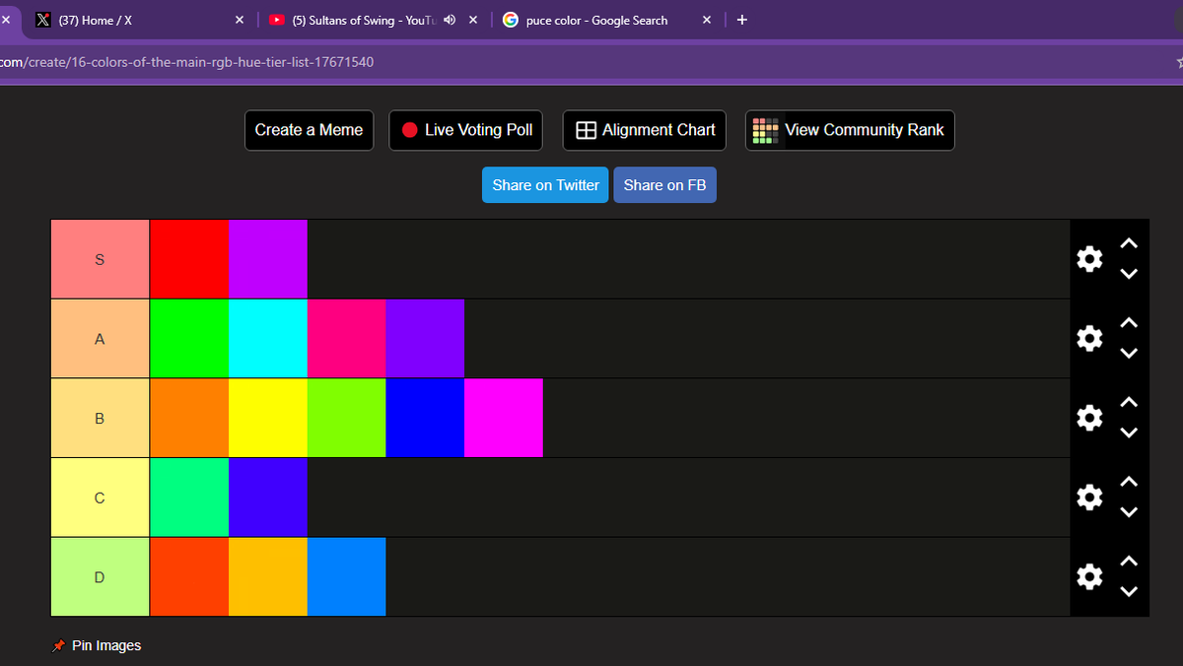Select the S tier label cell

click(100, 259)
